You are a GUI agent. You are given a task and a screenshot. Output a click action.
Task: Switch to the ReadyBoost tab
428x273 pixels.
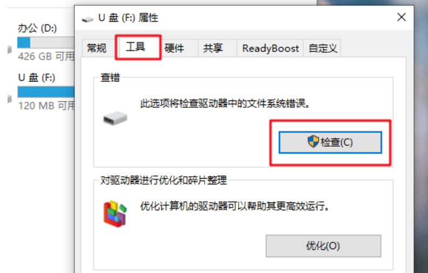point(270,48)
